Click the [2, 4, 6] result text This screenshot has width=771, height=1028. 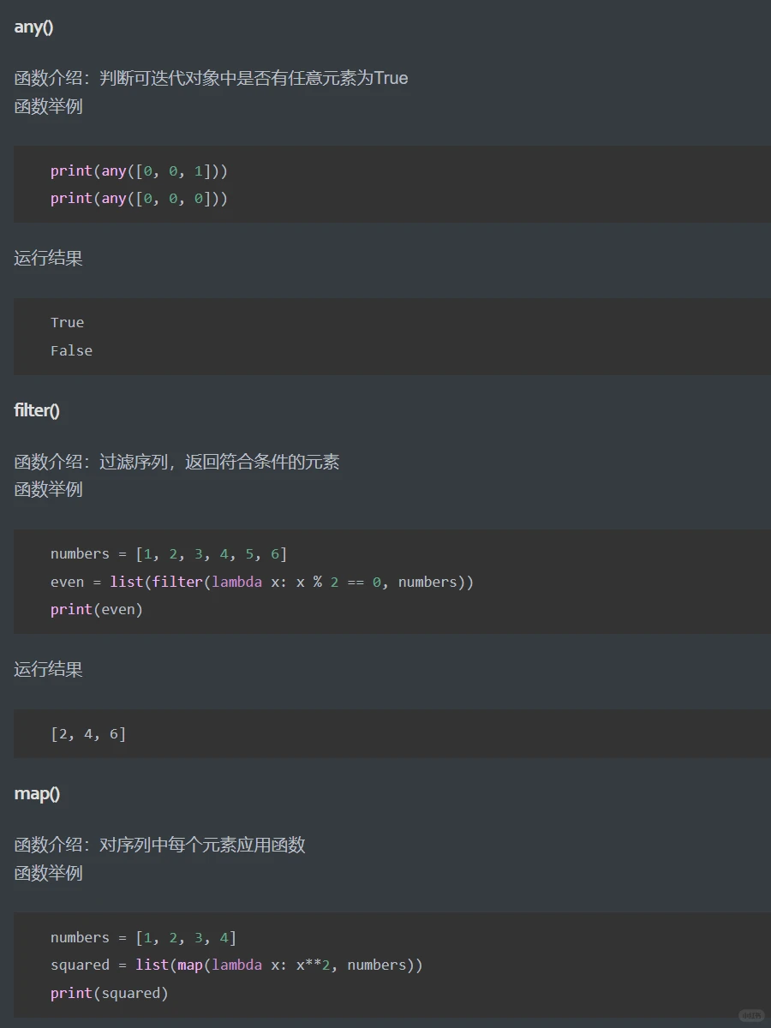[x=90, y=733]
